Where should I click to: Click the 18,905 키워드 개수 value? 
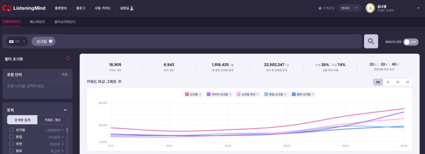click(115, 65)
